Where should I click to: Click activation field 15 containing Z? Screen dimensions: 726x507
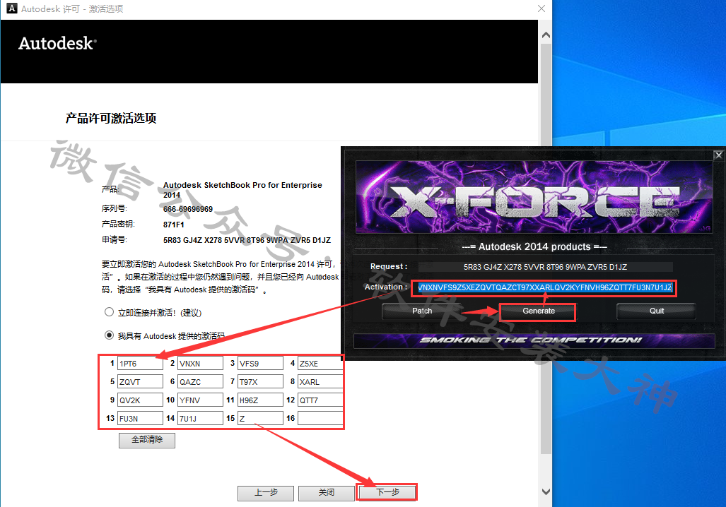pyautogui.click(x=260, y=419)
